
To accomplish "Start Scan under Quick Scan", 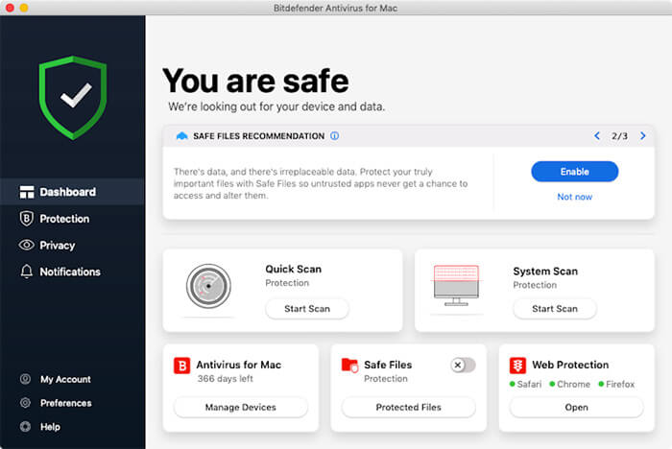I will coord(306,309).
